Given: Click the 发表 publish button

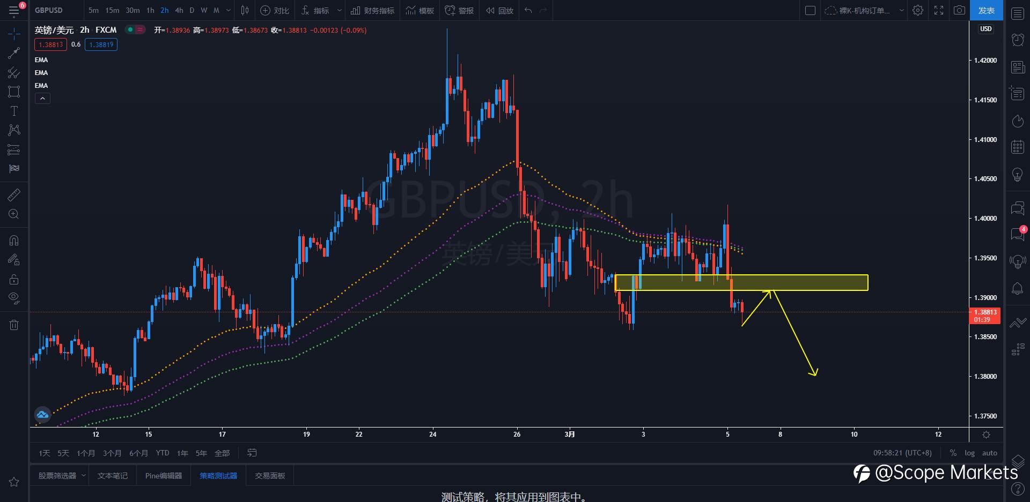Looking at the screenshot, I should click(x=986, y=10).
